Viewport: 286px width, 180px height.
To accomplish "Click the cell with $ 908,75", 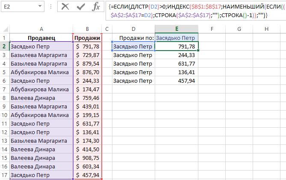I will tap(87, 158).
